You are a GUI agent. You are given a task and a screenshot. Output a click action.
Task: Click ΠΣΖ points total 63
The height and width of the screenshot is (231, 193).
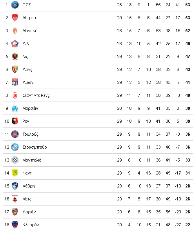click(x=188, y=5)
